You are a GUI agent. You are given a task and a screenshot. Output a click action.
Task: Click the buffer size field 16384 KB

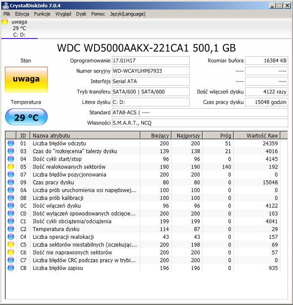pos(267,61)
